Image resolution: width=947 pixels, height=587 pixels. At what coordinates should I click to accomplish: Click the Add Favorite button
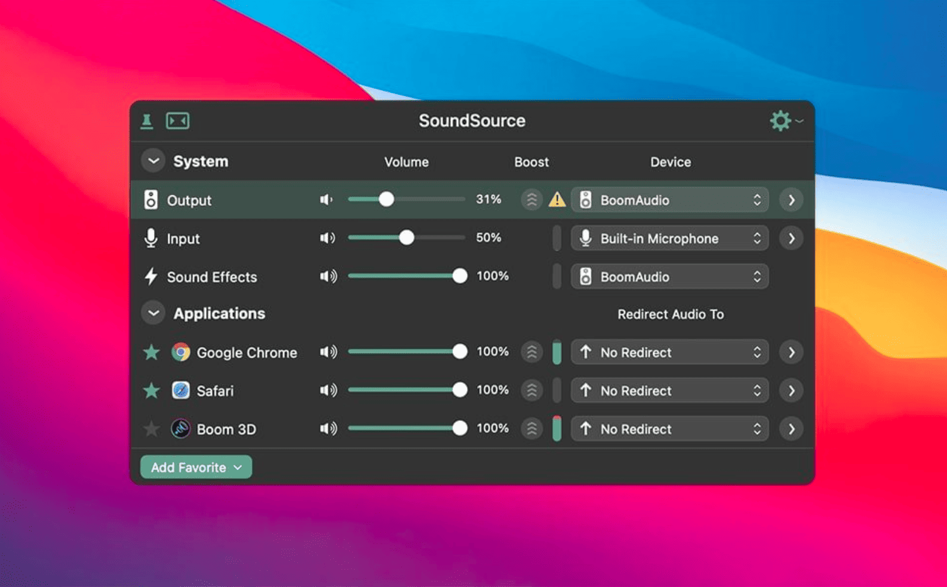tap(196, 467)
